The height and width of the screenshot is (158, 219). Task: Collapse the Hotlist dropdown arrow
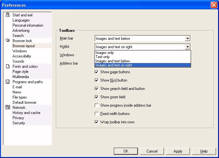(x=187, y=47)
